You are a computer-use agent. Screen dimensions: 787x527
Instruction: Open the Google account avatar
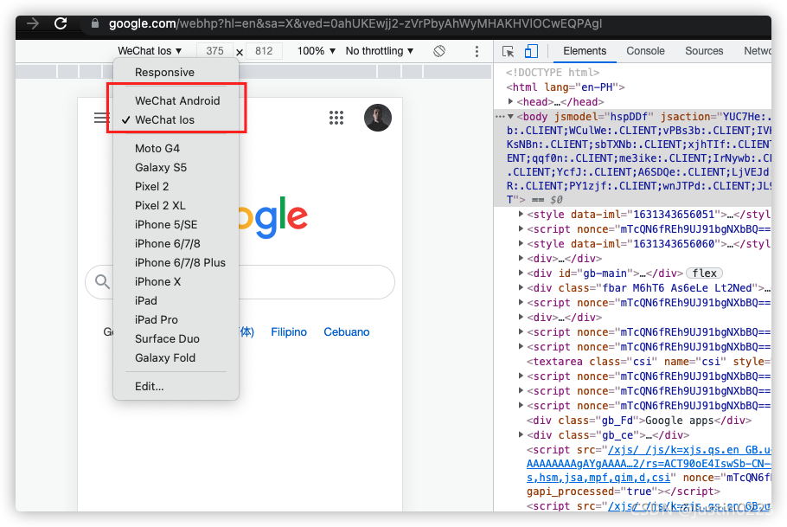(x=377, y=118)
